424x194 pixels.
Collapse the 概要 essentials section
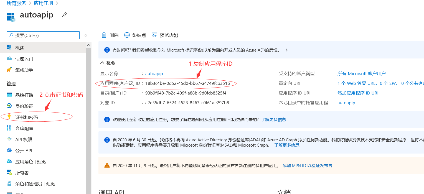pyautogui.click(x=102, y=63)
